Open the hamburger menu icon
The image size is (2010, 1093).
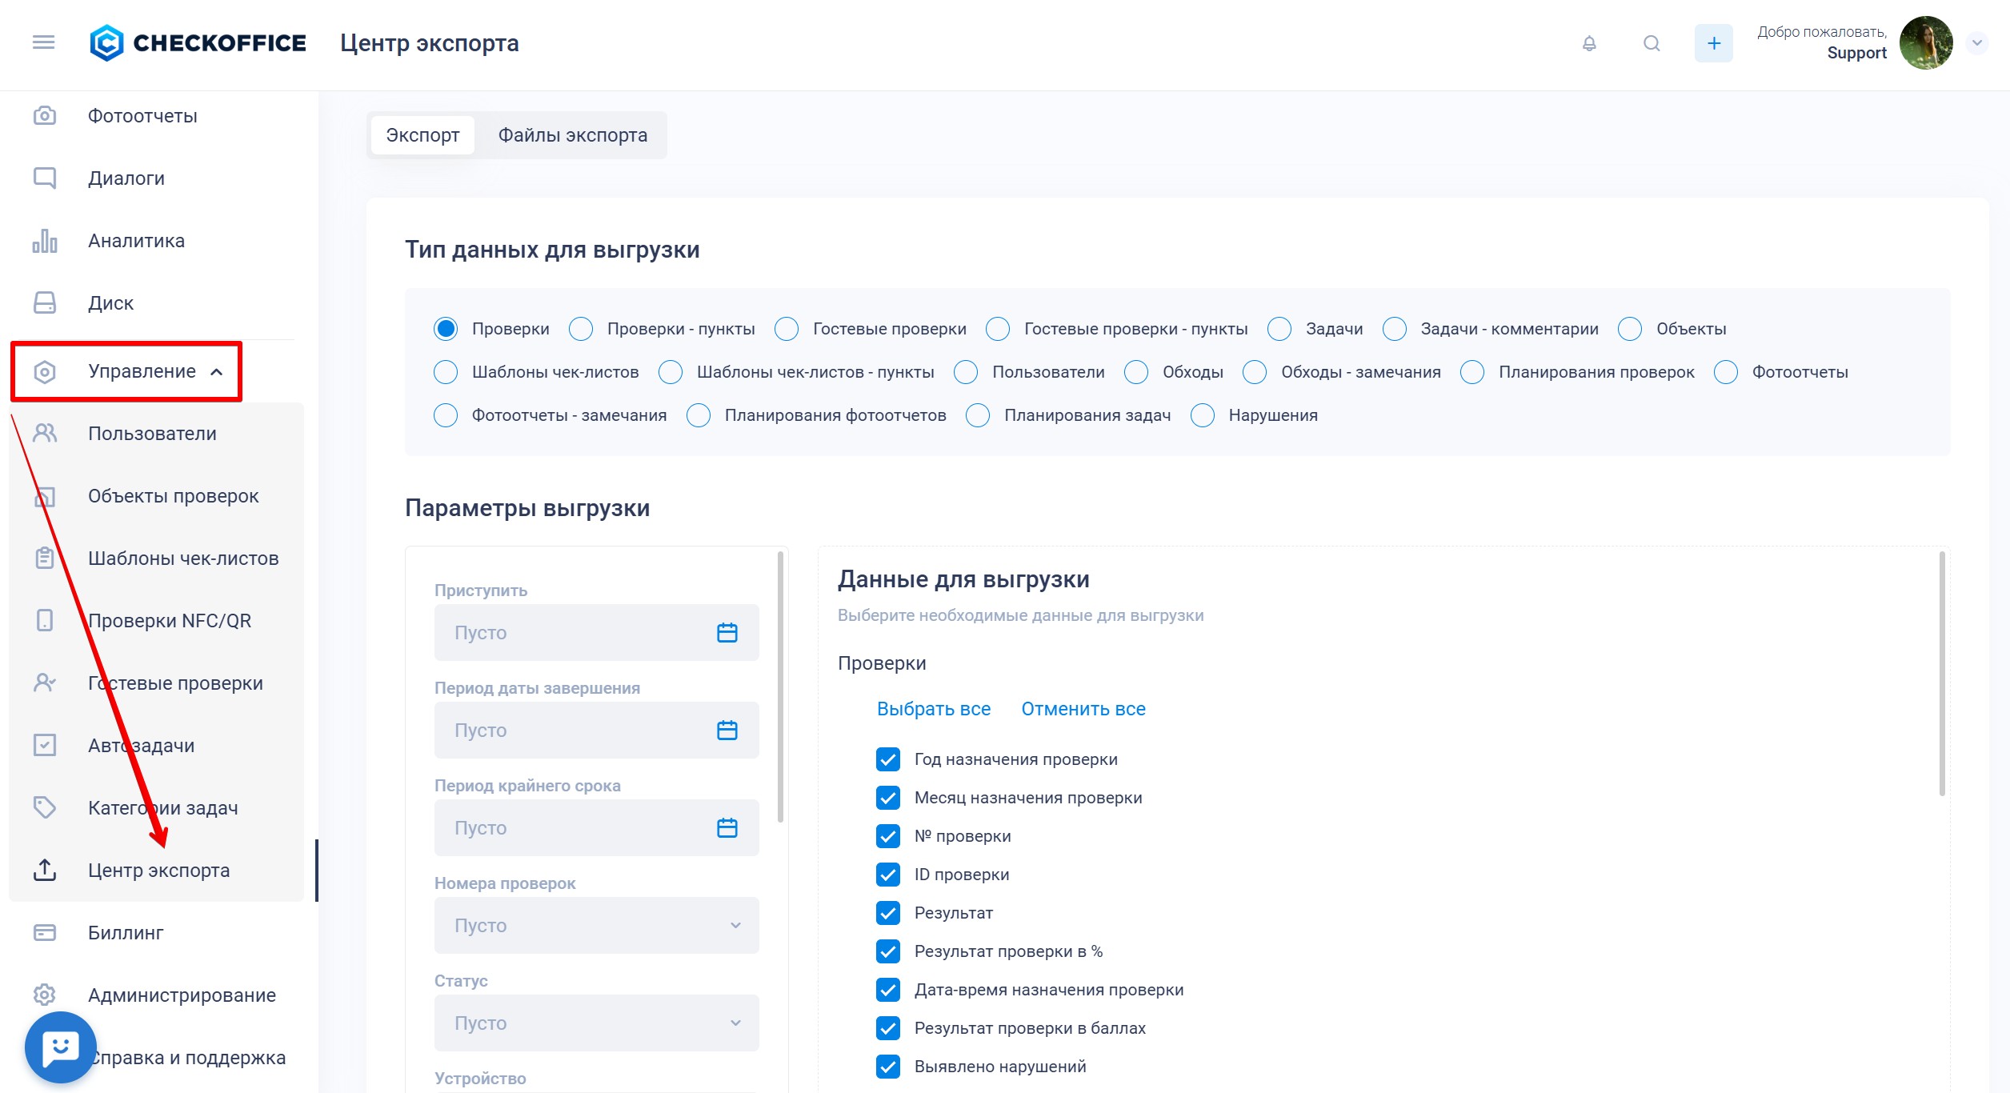(x=43, y=42)
